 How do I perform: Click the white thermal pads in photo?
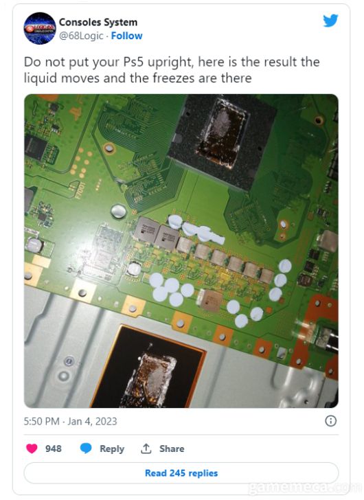click(170, 290)
